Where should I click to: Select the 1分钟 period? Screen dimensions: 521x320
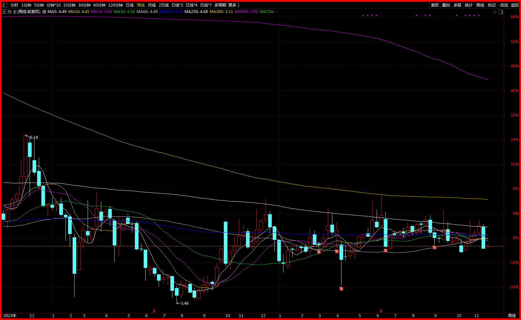pos(26,5)
